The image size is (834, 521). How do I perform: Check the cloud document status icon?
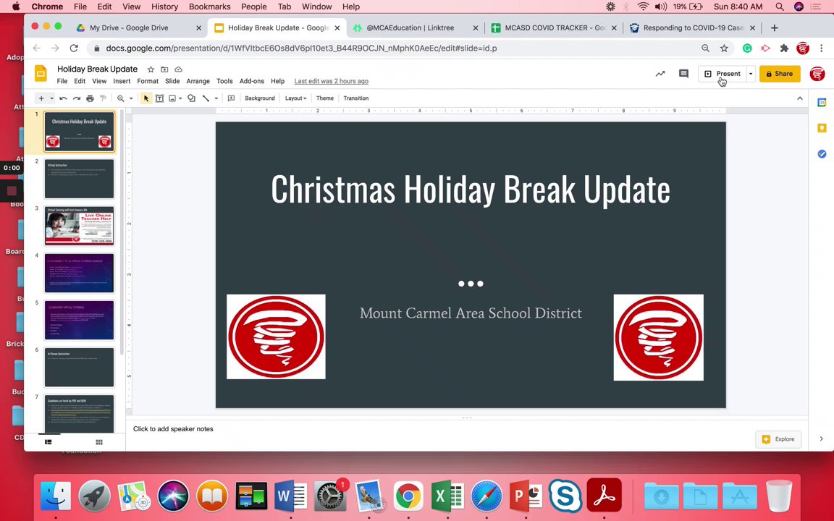tap(179, 69)
